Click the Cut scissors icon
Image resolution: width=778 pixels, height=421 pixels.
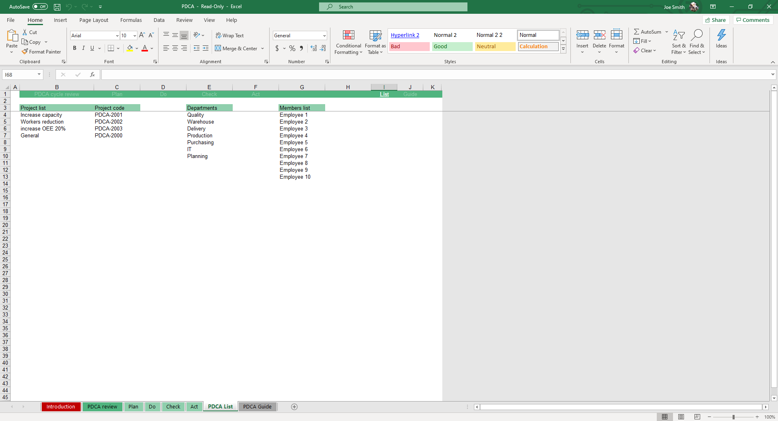point(25,32)
